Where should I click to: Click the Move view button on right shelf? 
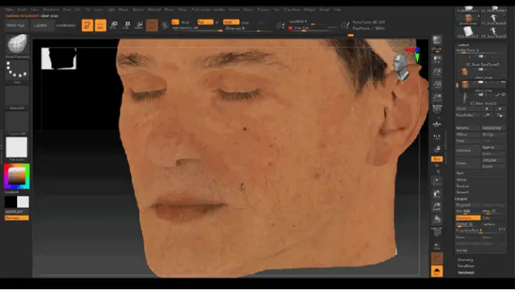pyautogui.click(x=437, y=194)
